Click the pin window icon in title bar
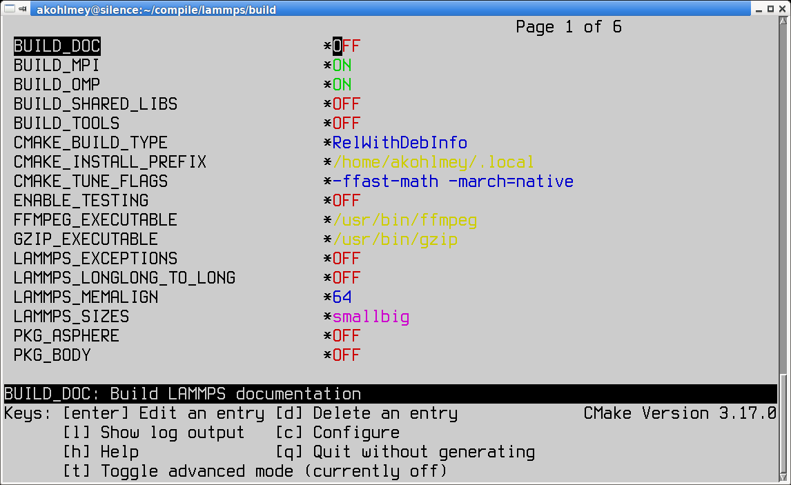This screenshot has width=791, height=485. 23,8
